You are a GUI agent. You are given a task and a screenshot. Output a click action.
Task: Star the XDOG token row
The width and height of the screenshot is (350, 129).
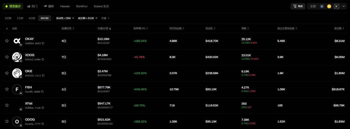(x=7, y=57)
